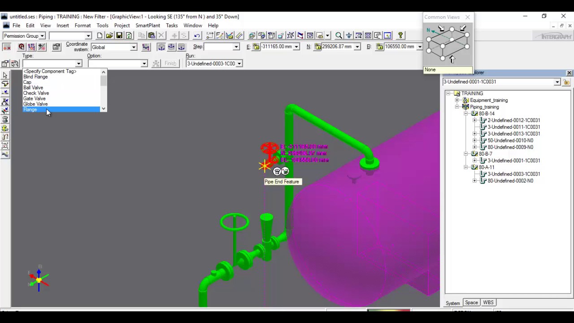This screenshot has width=574, height=323.
Task: Click the Zoom Area tool
Action: click(358, 35)
